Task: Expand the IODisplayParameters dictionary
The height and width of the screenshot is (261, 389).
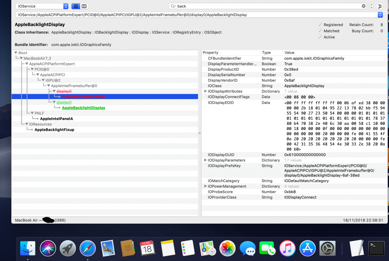Action: 205,160
